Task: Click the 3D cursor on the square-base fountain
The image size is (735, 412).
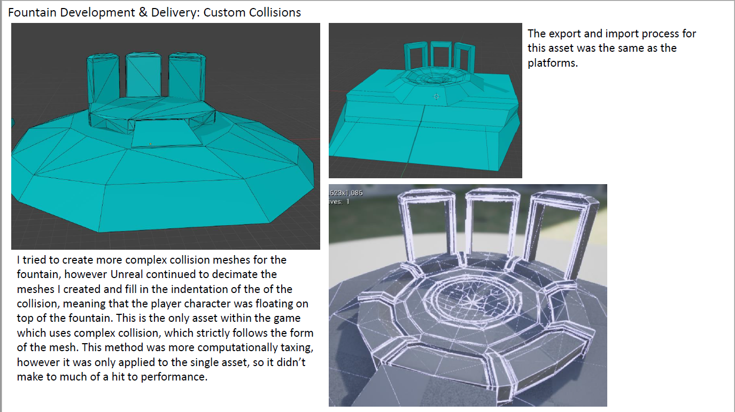Action: (x=437, y=97)
